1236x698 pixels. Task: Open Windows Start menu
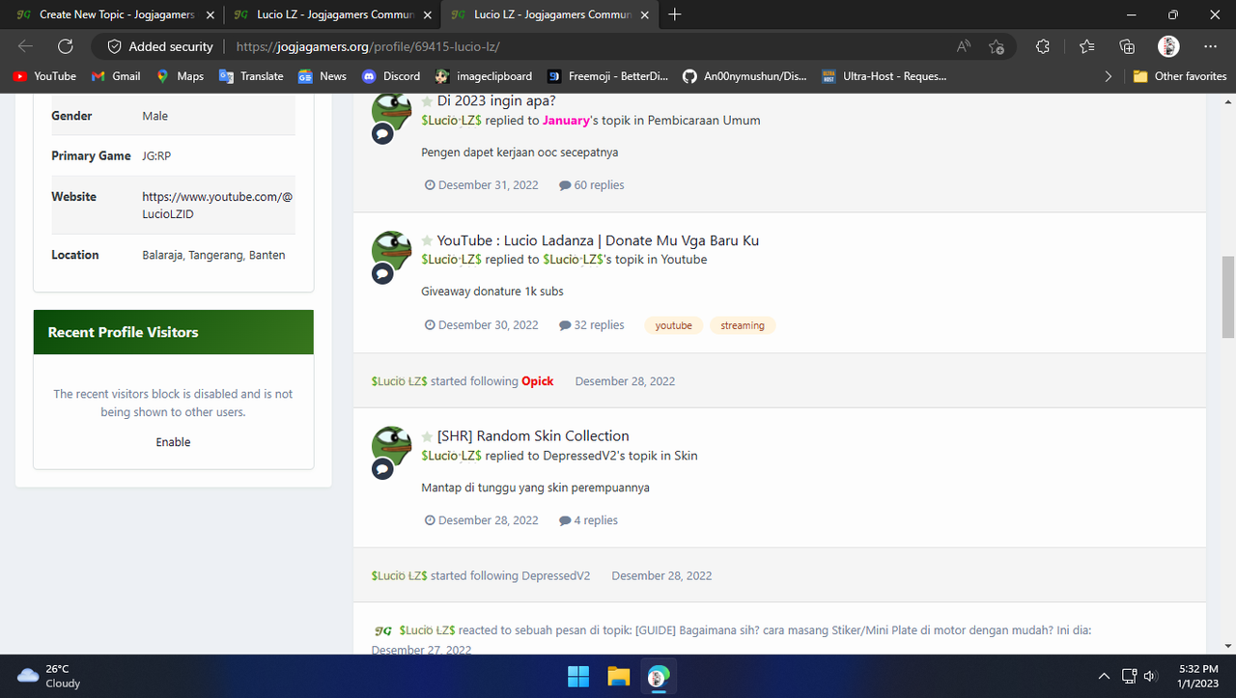click(x=578, y=676)
